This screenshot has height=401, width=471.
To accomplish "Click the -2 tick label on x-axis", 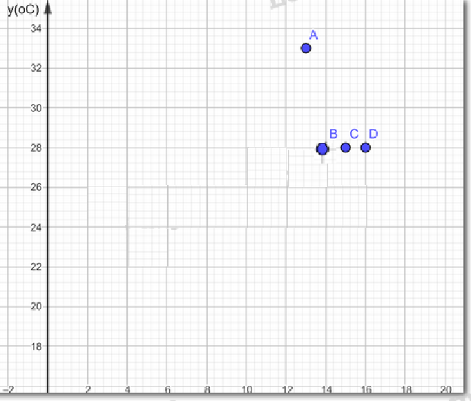I will click(9, 389).
